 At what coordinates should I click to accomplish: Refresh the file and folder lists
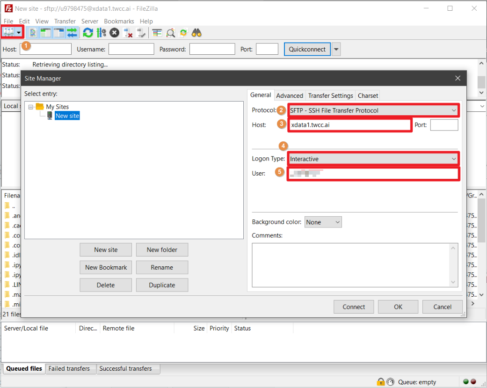[88, 33]
